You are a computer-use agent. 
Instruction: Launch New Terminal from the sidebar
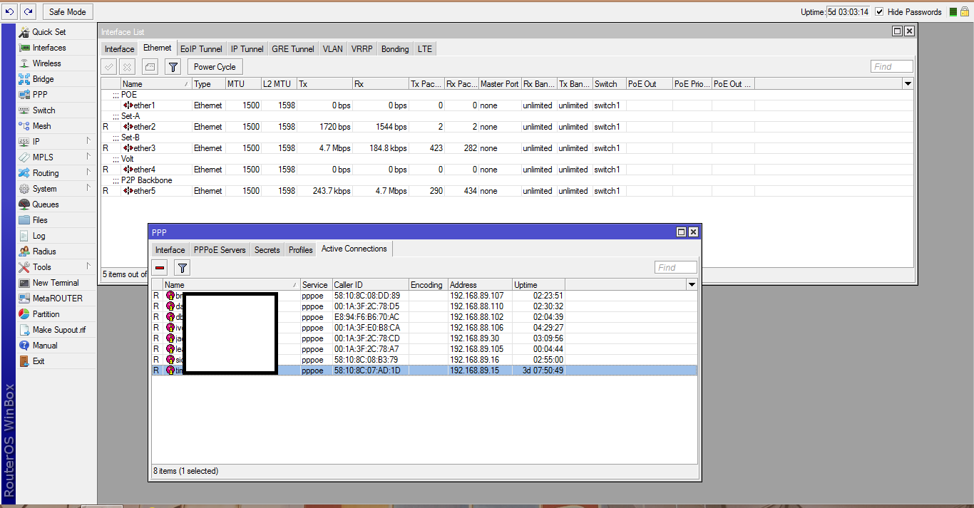click(56, 283)
